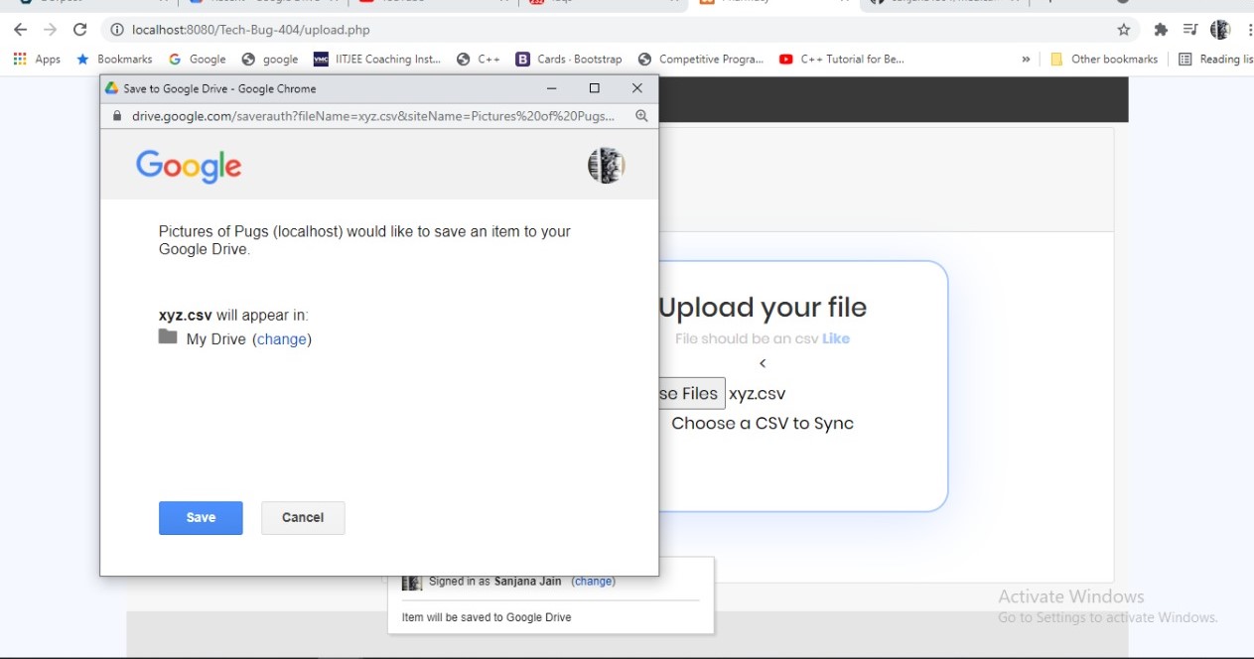Click the drive.google.com URL in popup
This screenshot has width=1254, height=659.
pos(373,116)
